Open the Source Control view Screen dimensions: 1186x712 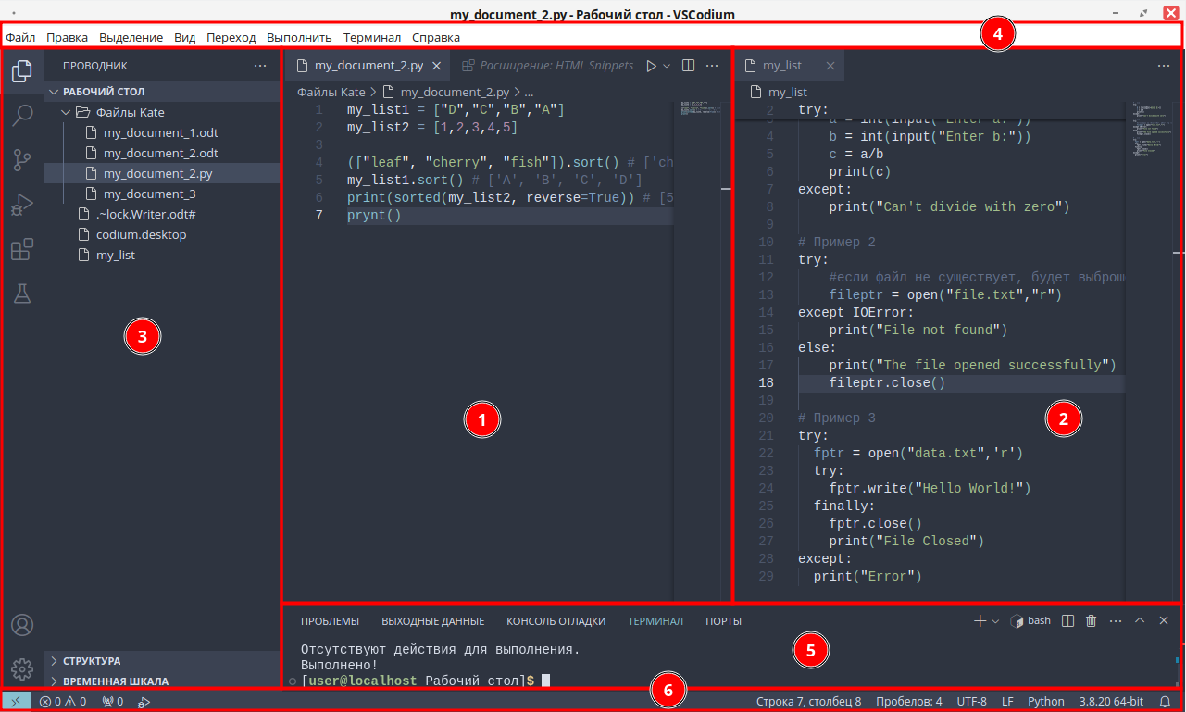pos(22,160)
